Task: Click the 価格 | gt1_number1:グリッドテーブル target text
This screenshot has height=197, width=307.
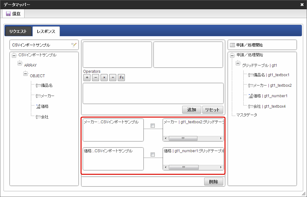Action: pos(193,151)
